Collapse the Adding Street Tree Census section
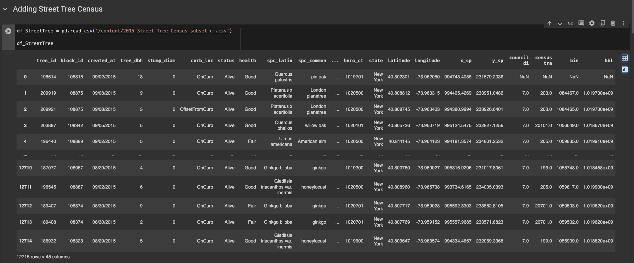Image resolution: width=634 pixels, height=263 pixels. [5, 9]
